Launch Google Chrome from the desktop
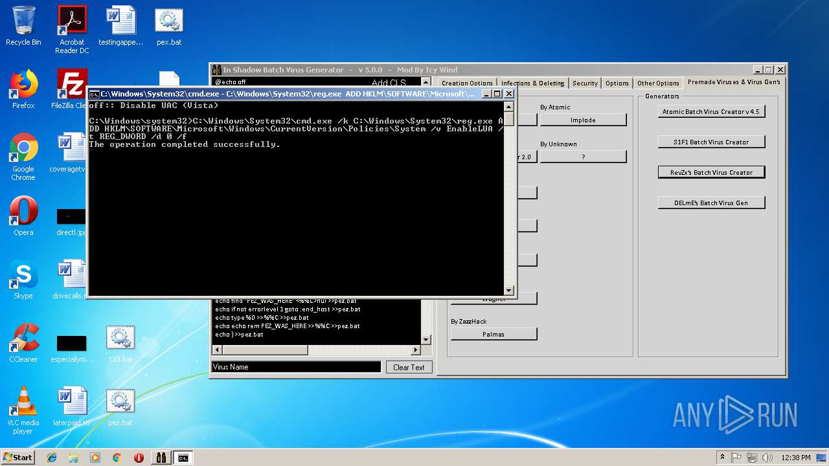 tap(23, 157)
